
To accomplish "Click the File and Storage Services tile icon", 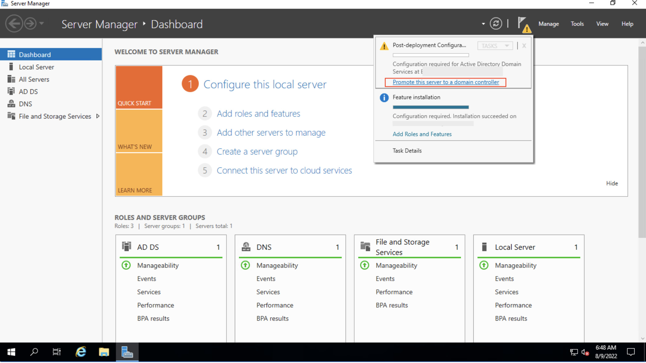I will [365, 246].
